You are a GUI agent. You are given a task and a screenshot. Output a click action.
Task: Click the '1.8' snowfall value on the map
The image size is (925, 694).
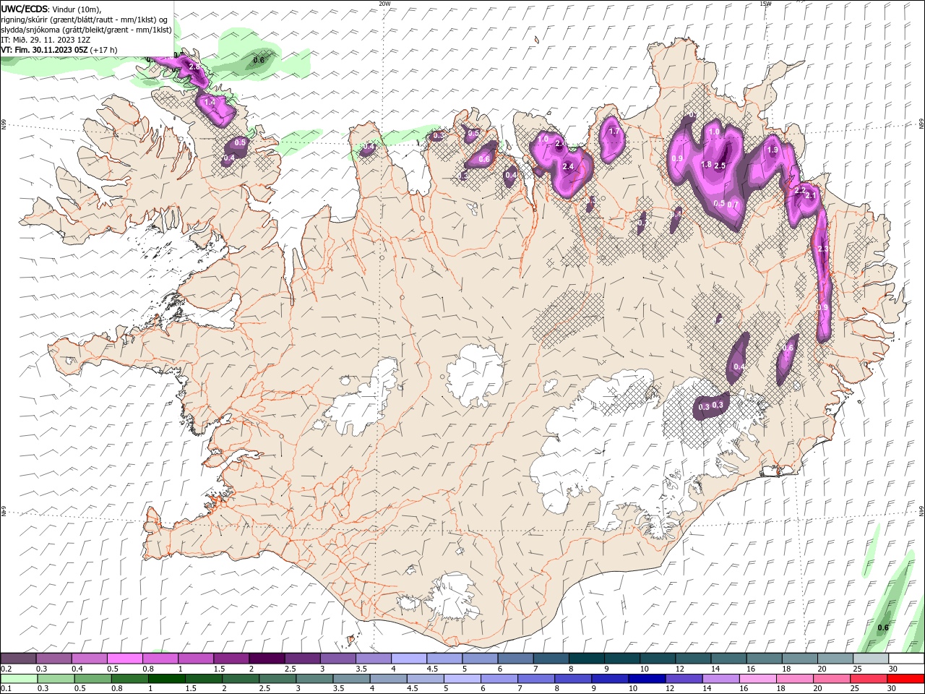(707, 165)
